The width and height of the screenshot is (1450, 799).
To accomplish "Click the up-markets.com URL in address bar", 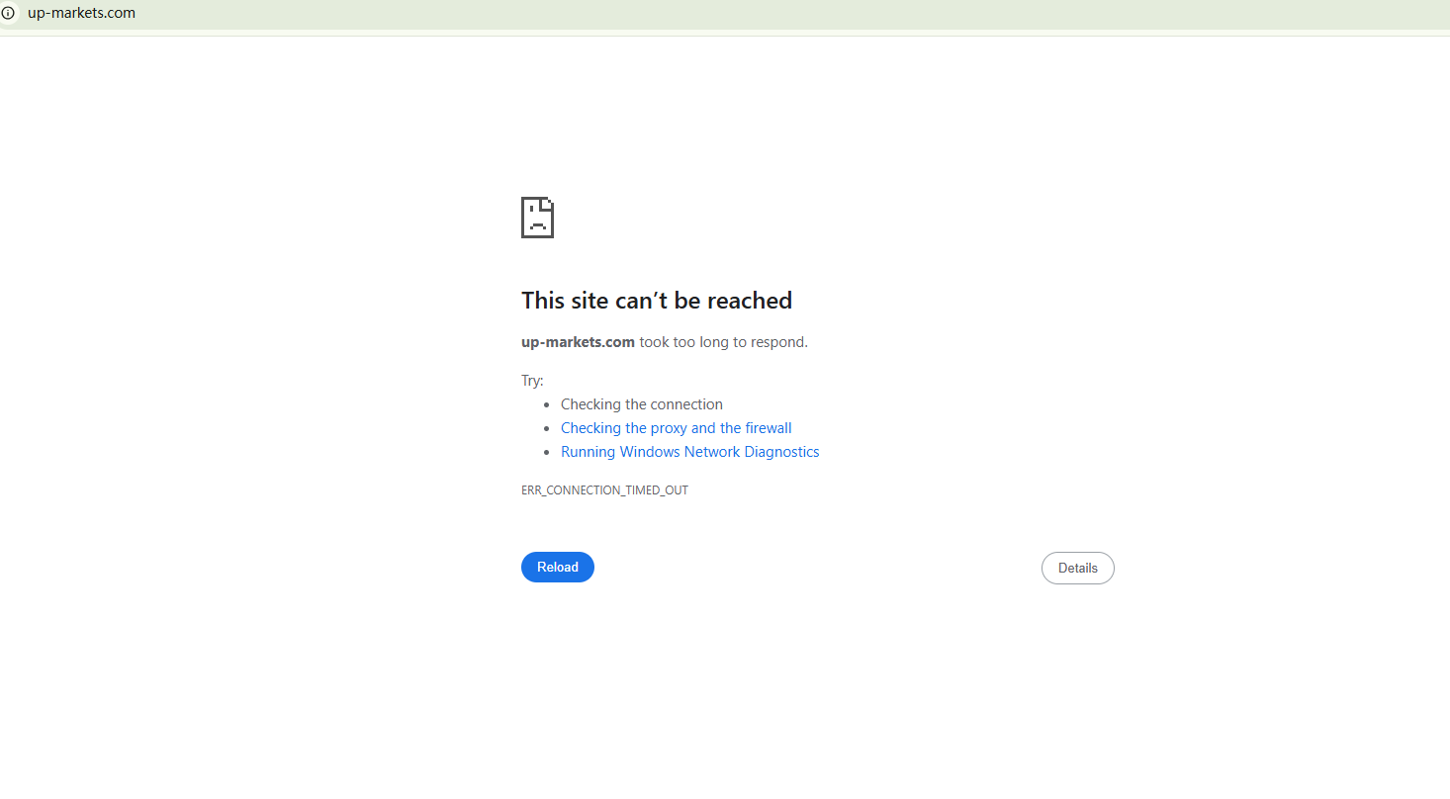I will pyautogui.click(x=81, y=13).
